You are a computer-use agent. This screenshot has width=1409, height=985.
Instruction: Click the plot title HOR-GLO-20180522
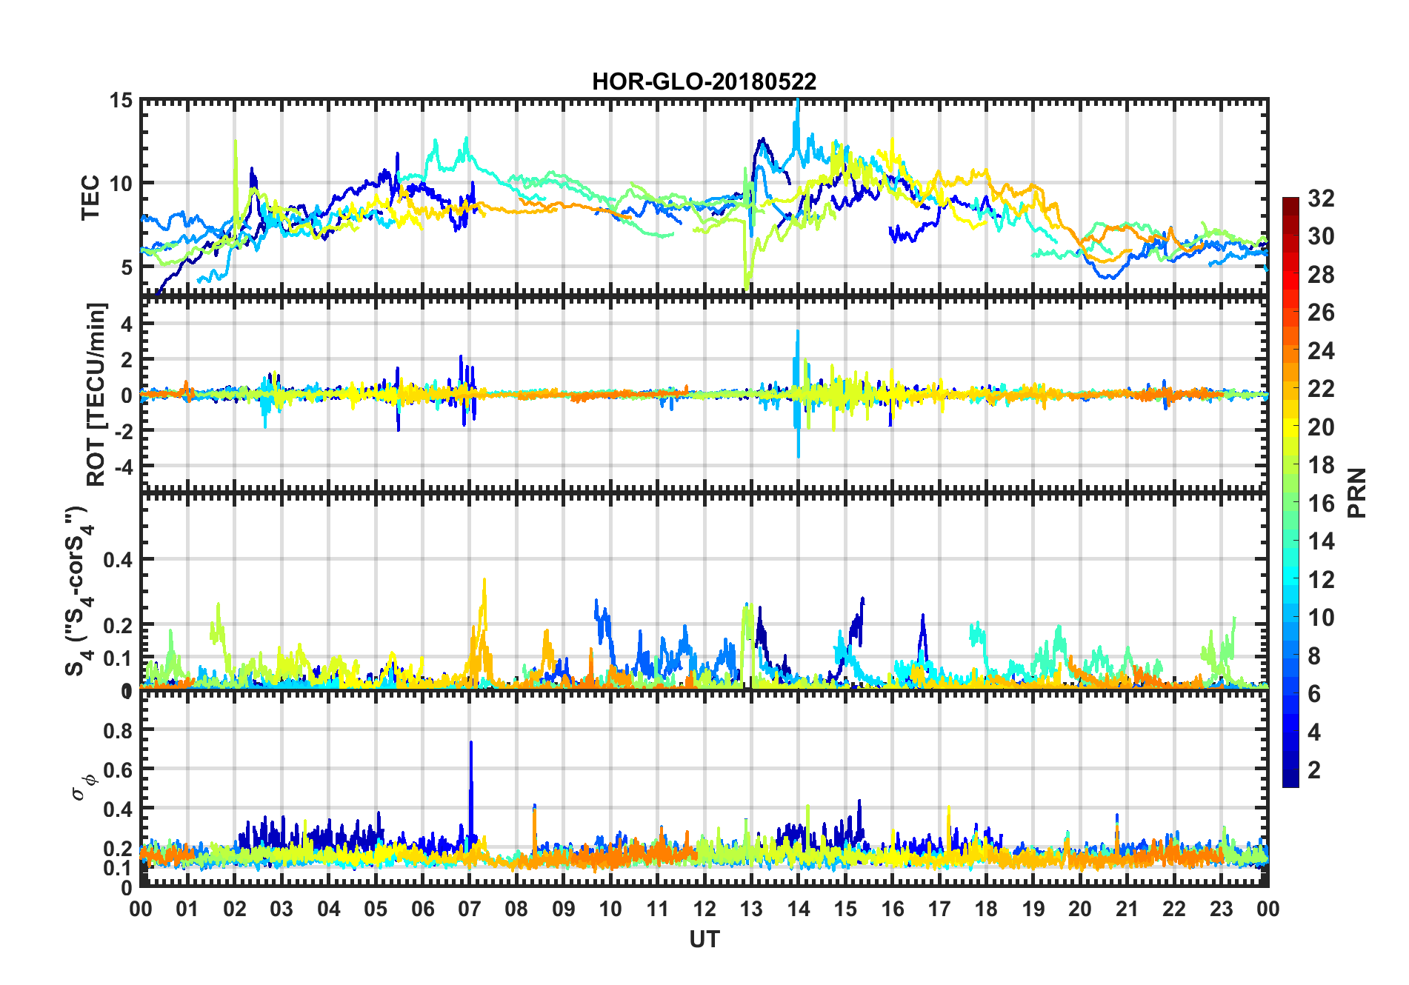704,81
